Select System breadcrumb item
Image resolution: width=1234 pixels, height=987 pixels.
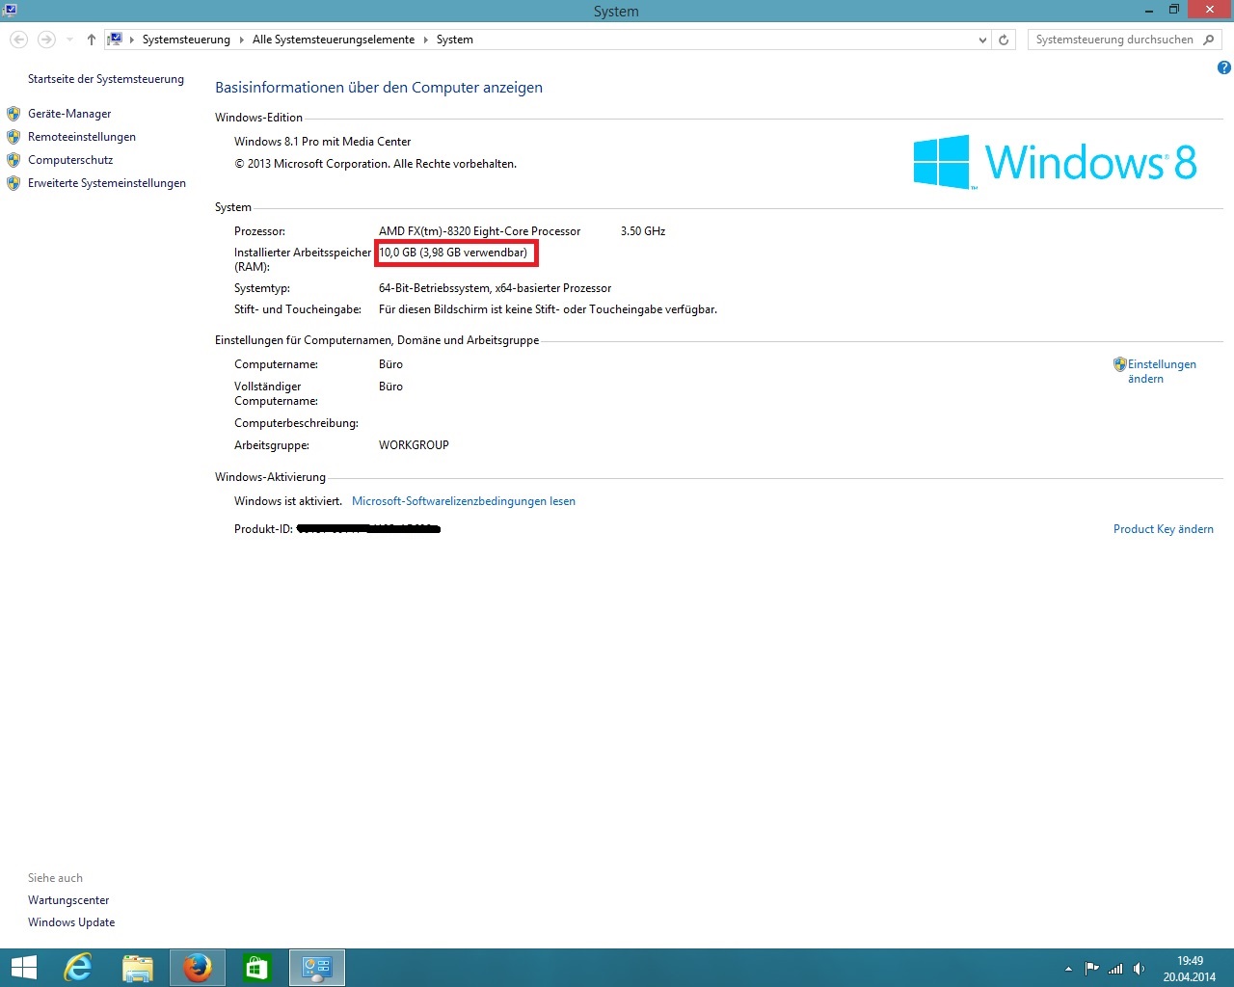(x=454, y=40)
